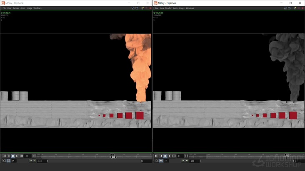Image resolution: width=305 pixels, height=171 pixels.
Task: Play backward in right flipbook
Action: 161,156
